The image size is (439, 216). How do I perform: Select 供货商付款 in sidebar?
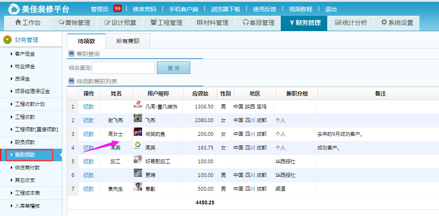coord(27,168)
